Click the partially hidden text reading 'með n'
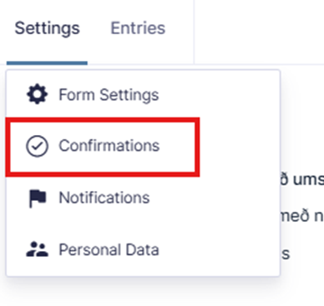Screen dimensions: 324x306 302,216
